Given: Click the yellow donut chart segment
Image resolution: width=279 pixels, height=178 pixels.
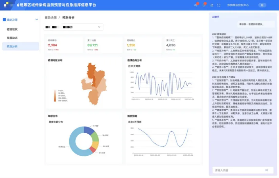Looking at the screenshot, I should (95, 145).
